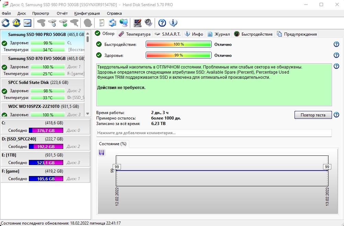This screenshot has height=226, width=344.
Task: Switch to the S.M.A.R.T. tab
Action: (x=168, y=34)
